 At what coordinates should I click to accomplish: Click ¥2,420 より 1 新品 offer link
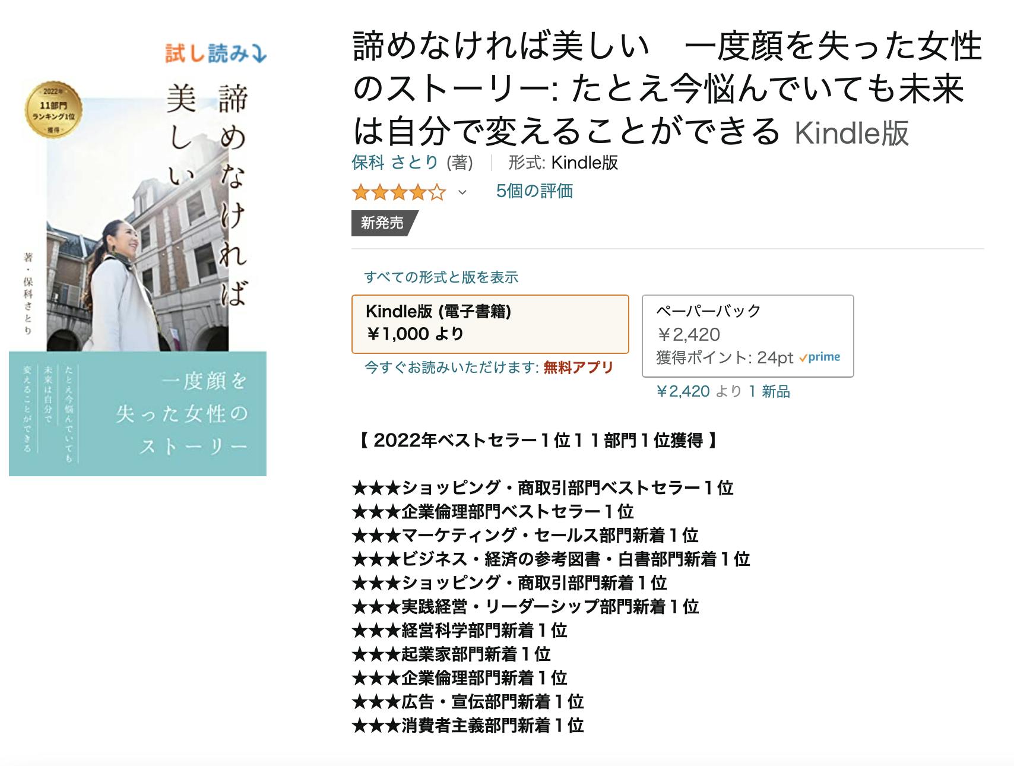[x=723, y=391]
